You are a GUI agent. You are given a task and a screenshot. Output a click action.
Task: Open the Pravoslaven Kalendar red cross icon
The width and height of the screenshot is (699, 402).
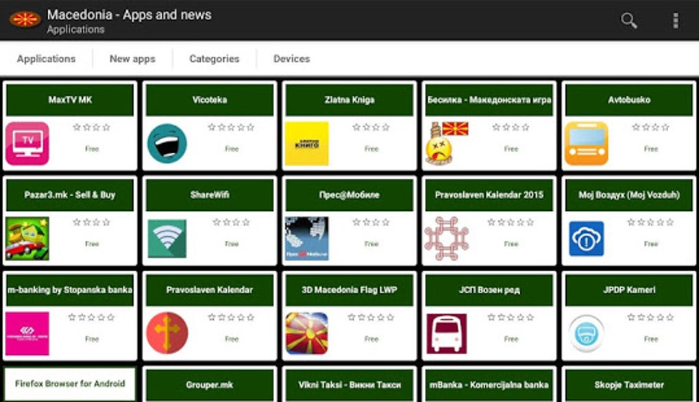167,333
